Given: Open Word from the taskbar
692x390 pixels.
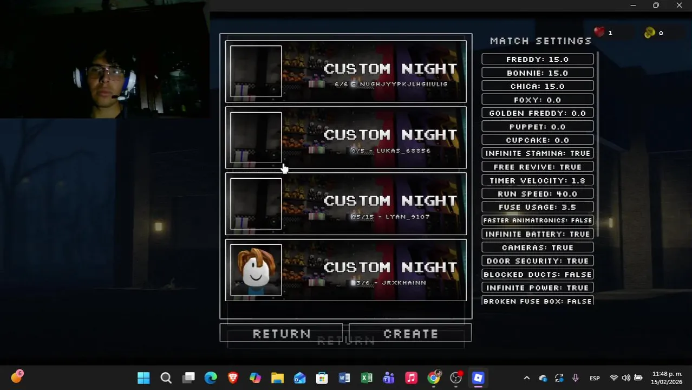Looking at the screenshot, I should (344, 378).
